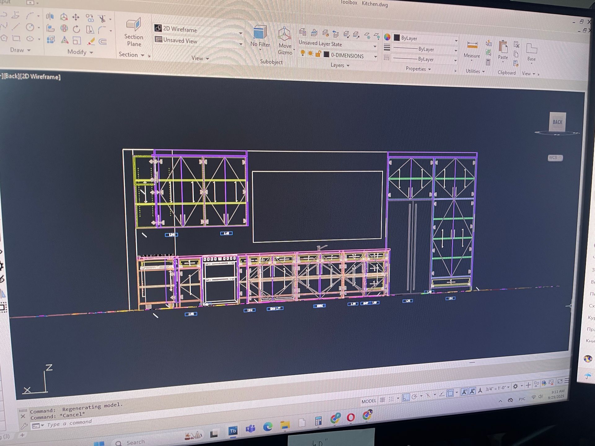Viewport: 595px width, 446px height.
Task: Click the Move tool icon
Action: (x=76, y=17)
